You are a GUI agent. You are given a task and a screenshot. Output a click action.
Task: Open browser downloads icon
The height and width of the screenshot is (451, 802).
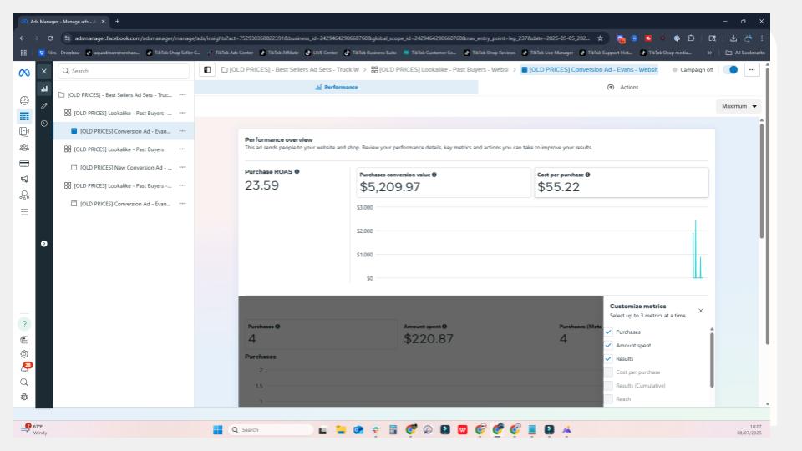click(x=733, y=38)
